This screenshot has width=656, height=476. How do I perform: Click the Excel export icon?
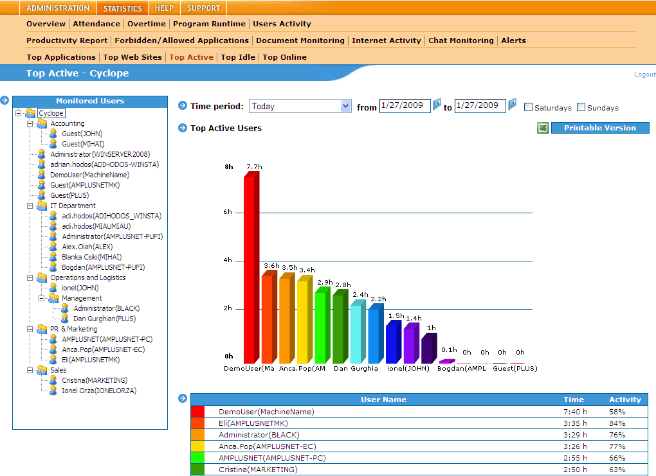[543, 128]
